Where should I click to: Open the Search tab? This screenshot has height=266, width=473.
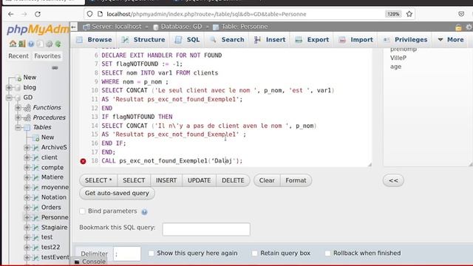click(227, 40)
